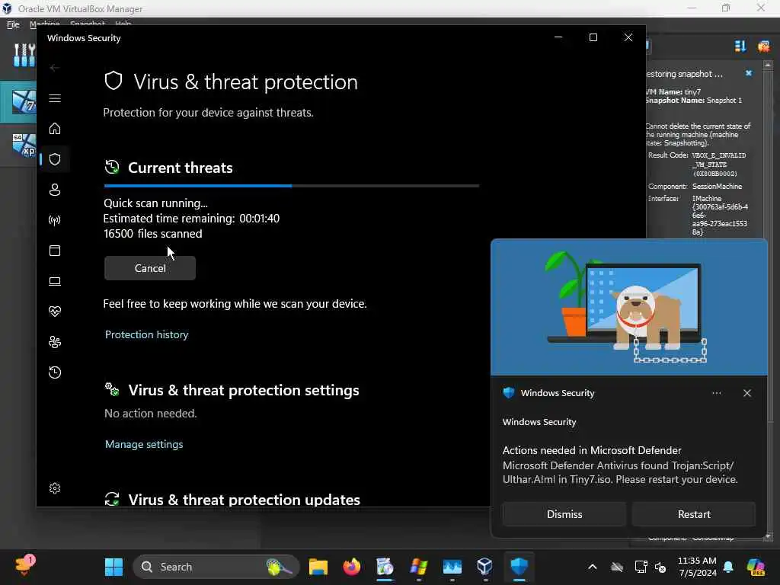The image size is (780, 585).
Task: Open Firewall & network protection sidebar icon
Action: [55, 220]
